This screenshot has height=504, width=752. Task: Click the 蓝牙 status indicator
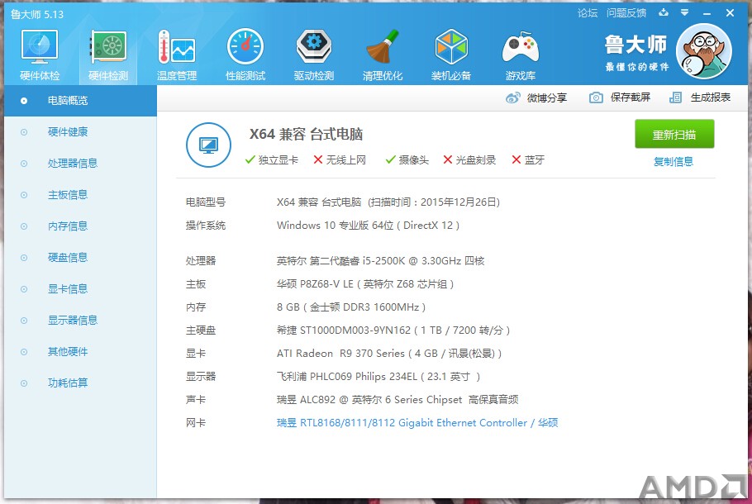click(528, 159)
